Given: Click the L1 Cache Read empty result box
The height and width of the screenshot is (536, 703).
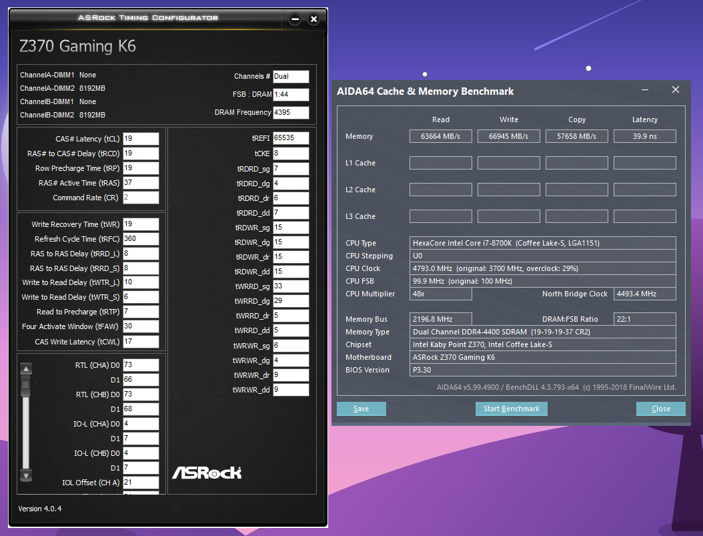Looking at the screenshot, I should pyautogui.click(x=440, y=163).
